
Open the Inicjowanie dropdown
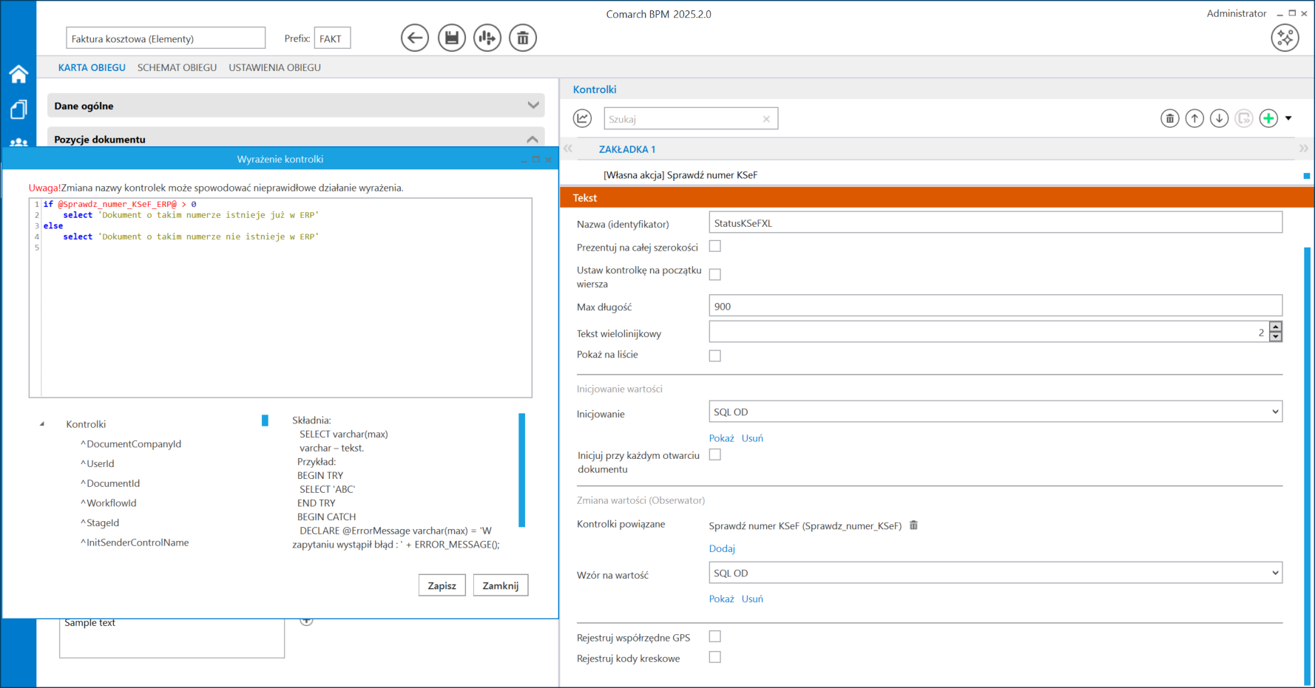click(x=995, y=412)
